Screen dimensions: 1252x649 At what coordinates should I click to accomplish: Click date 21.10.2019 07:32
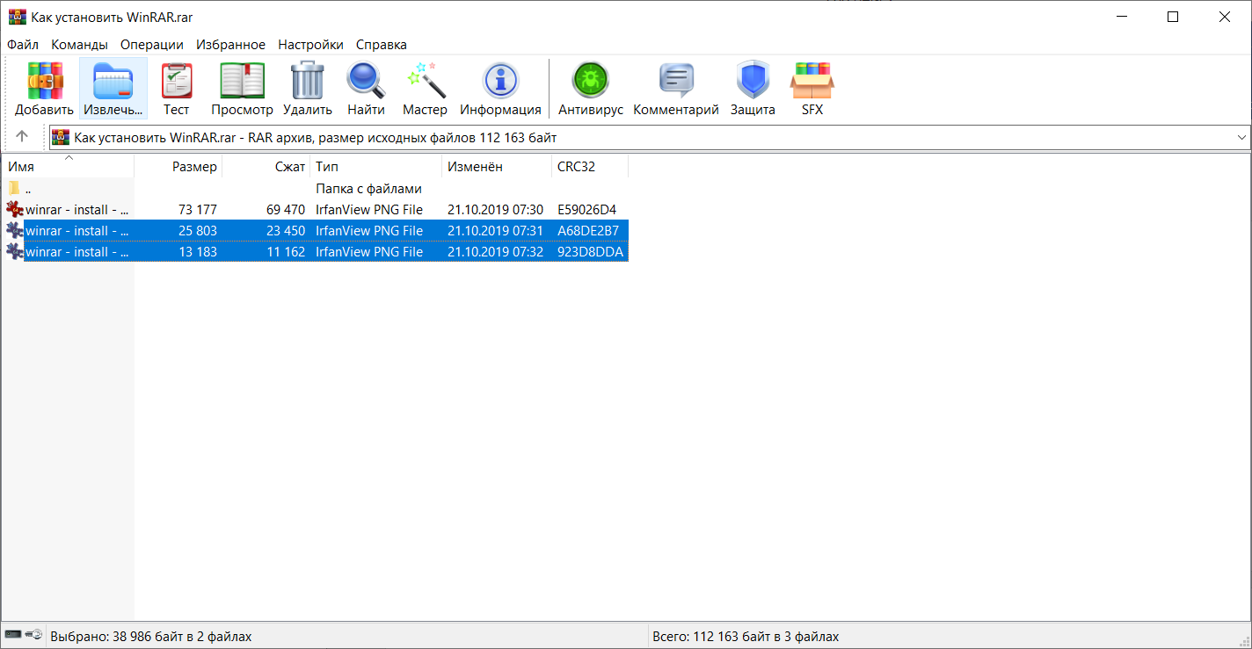click(495, 252)
